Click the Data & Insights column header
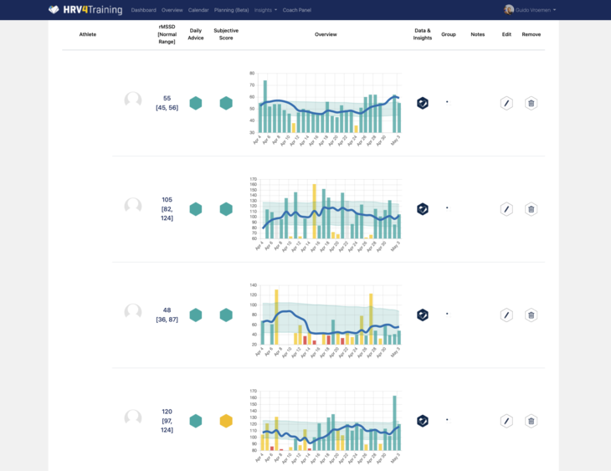The height and width of the screenshot is (471, 611). (423, 34)
